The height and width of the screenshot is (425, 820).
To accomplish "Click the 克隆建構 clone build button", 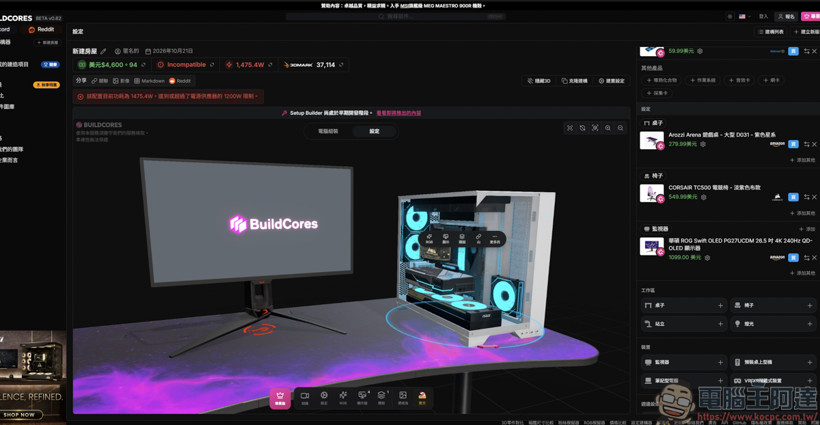I will (575, 81).
